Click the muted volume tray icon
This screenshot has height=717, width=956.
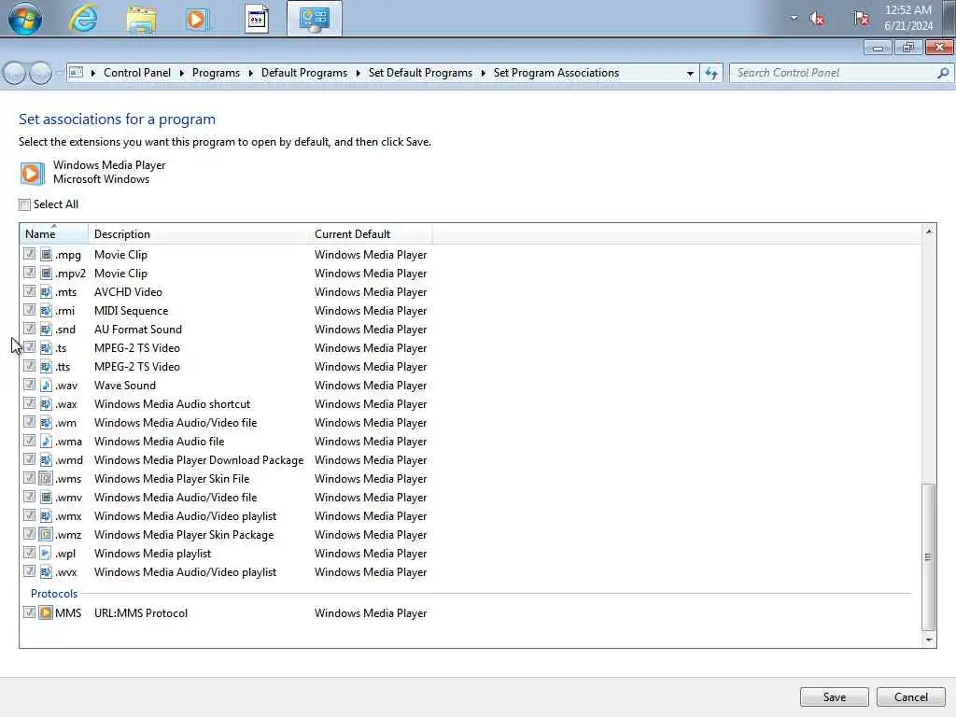(x=817, y=19)
